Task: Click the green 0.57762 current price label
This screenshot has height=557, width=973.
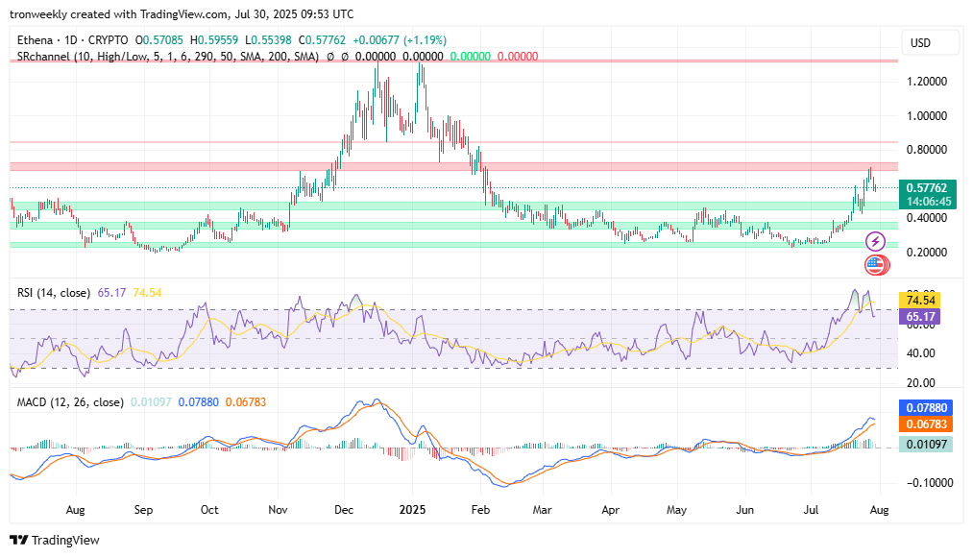Action: click(927, 187)
